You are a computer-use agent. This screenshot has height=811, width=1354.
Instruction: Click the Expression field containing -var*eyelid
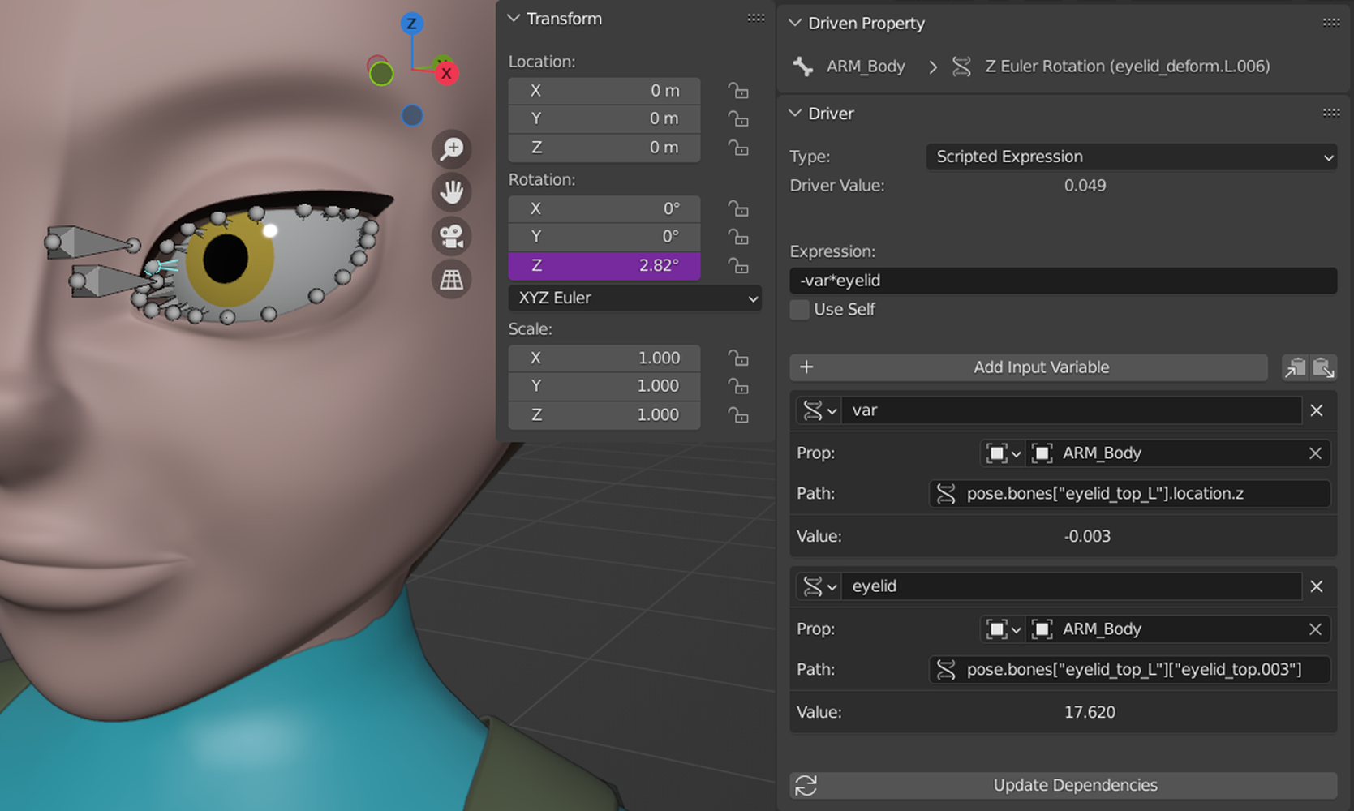[1063, 281]
